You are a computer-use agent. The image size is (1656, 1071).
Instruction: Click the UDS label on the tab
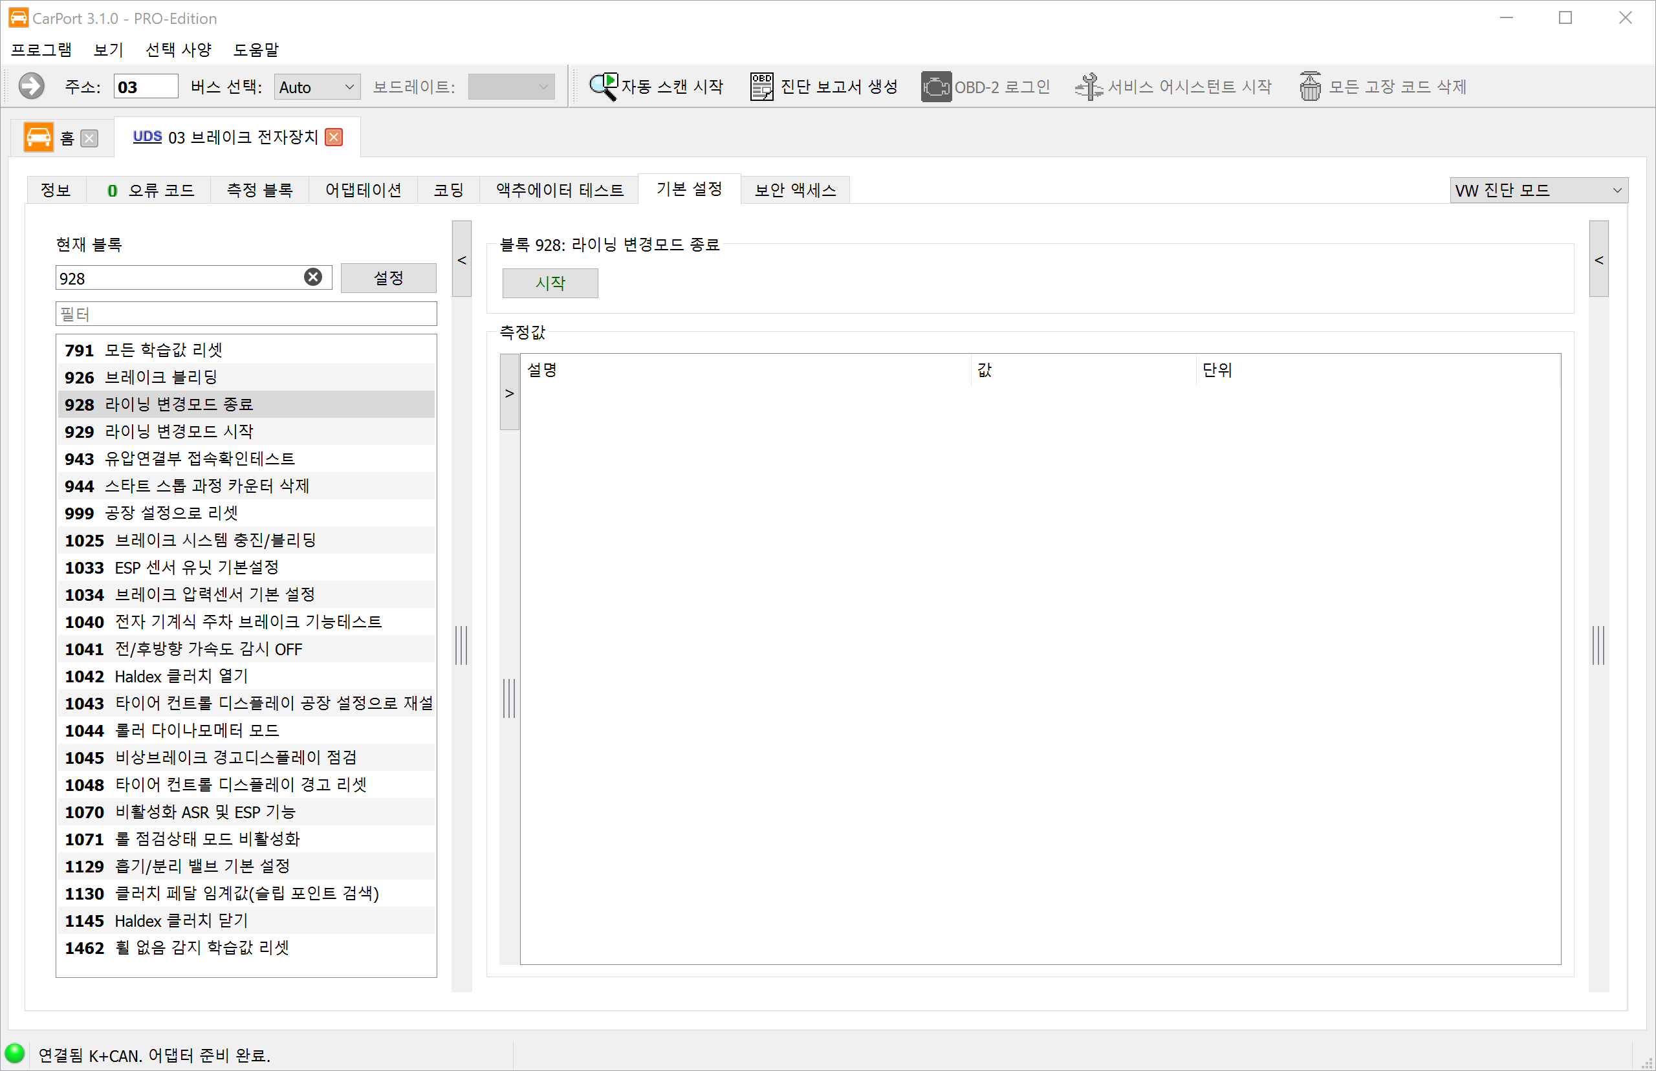147,137
